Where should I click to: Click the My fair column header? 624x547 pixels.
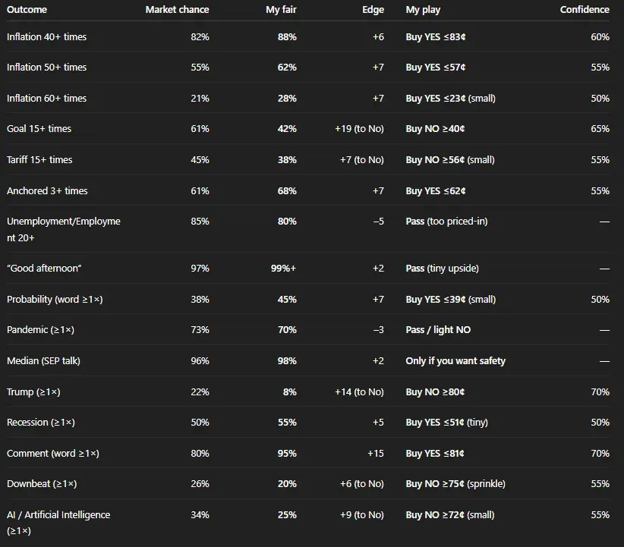pos(281,10)
